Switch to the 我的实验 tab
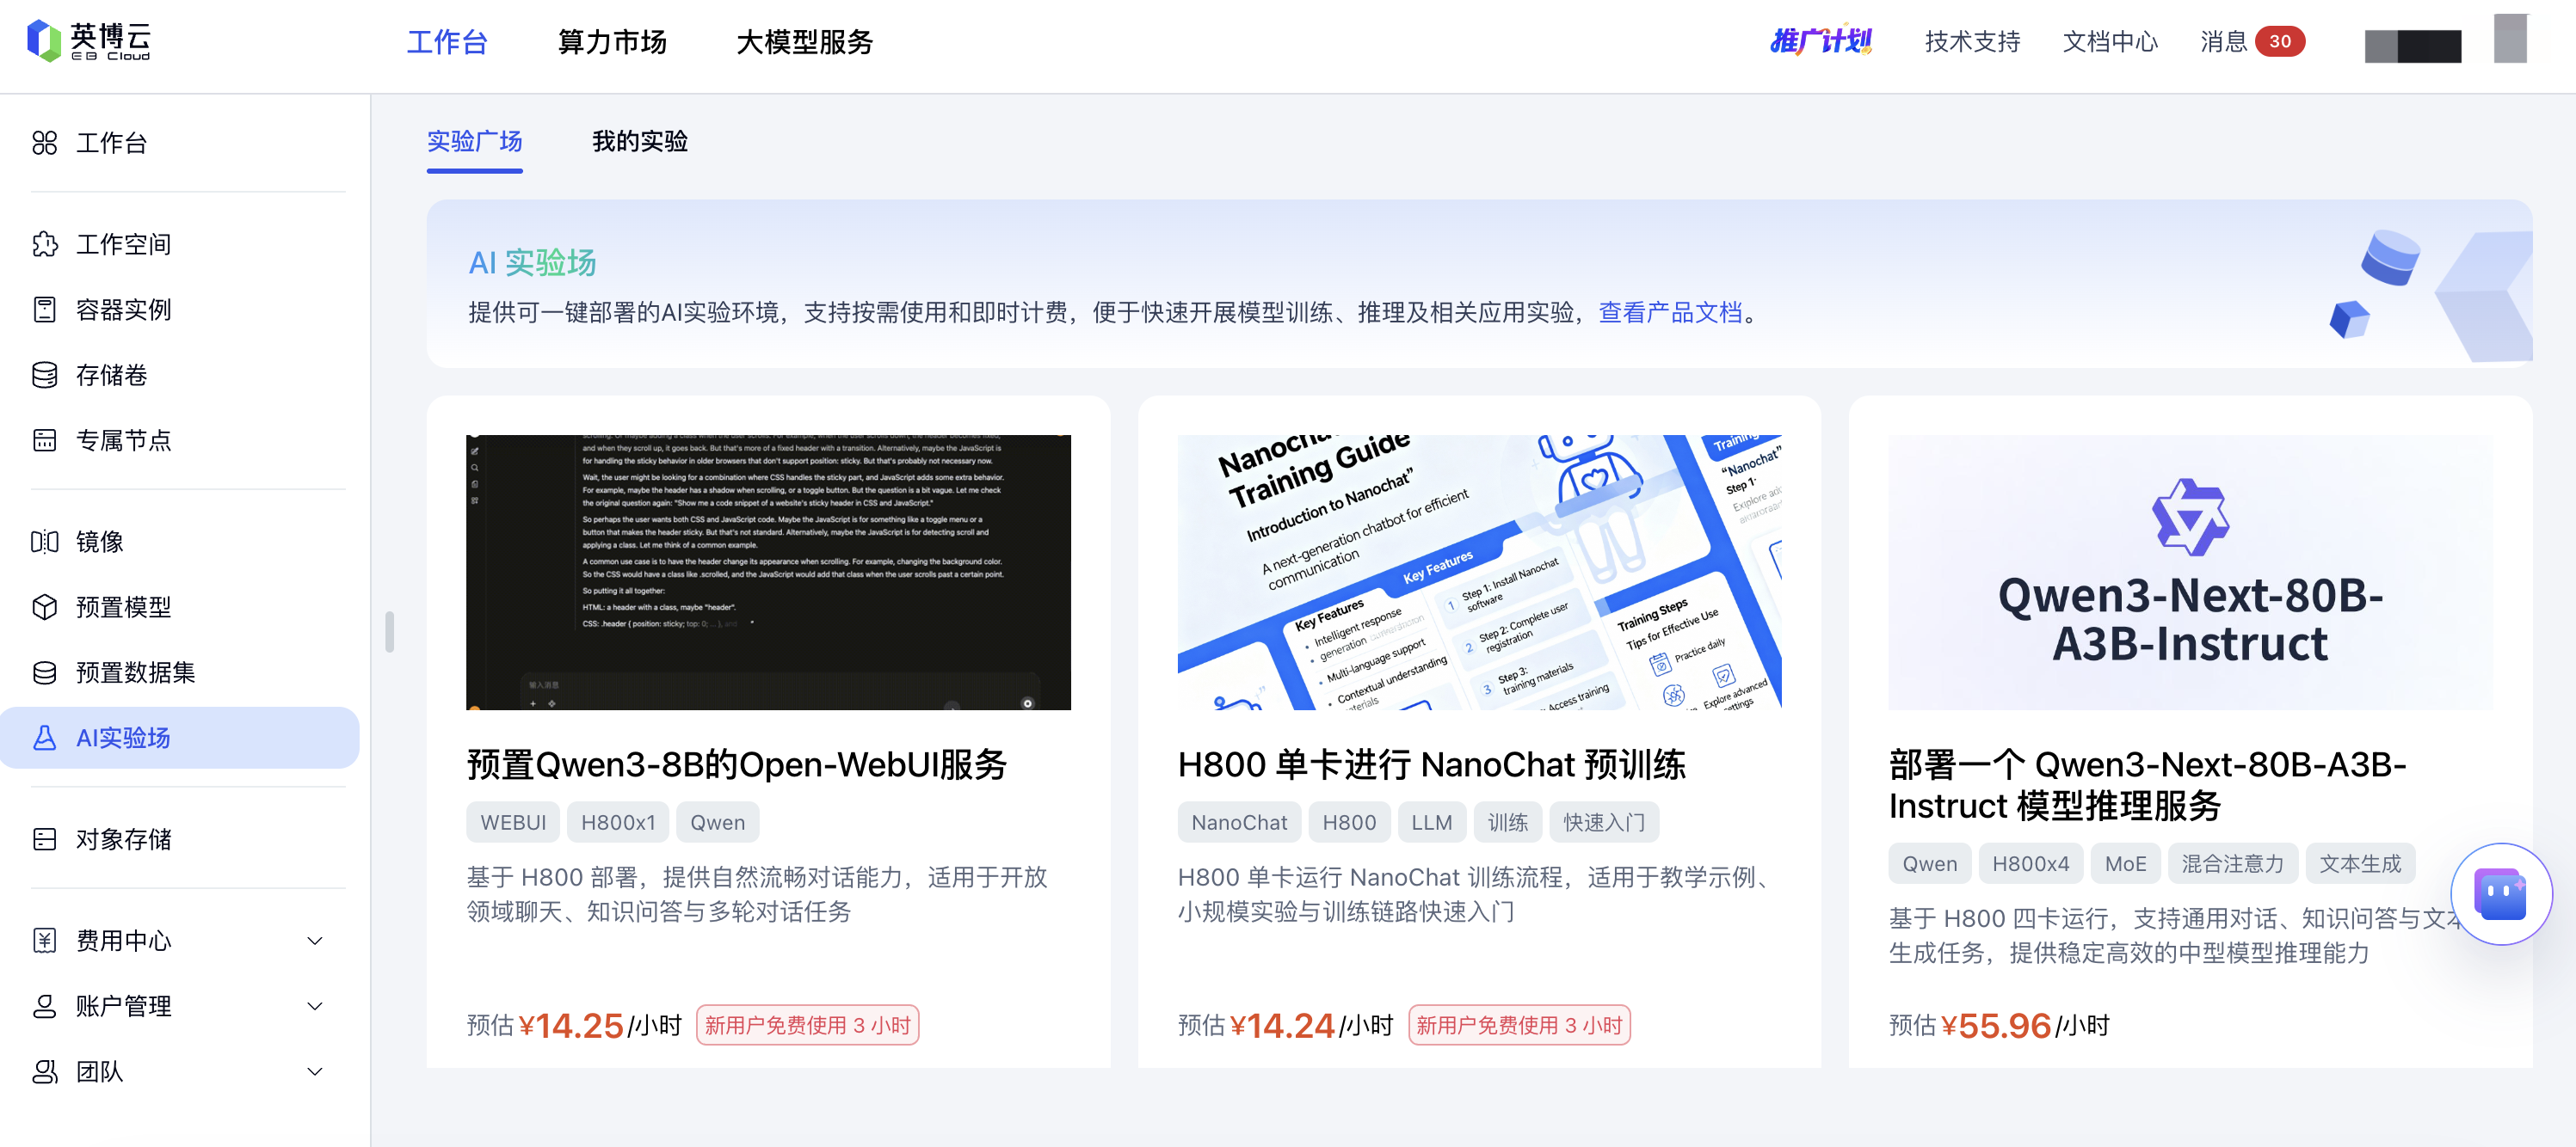The width and height of the screenshot is (2576, 1147). (640, 142)
